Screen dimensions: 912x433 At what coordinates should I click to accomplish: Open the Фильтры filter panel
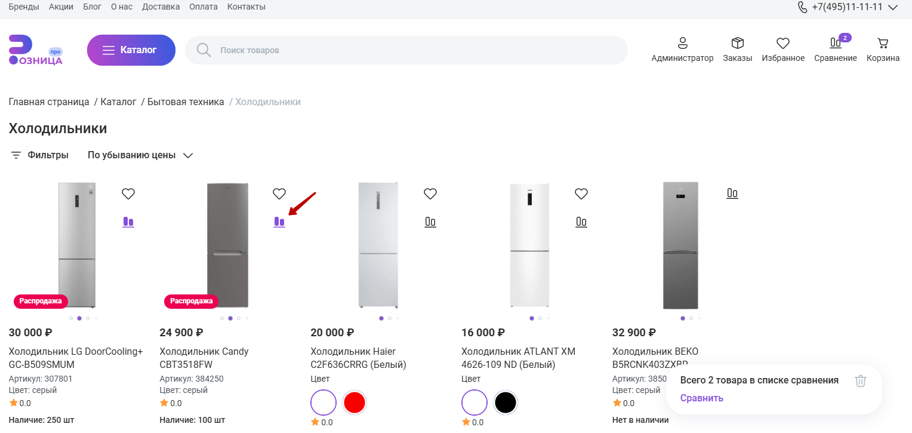pyautogui.click(x=39, y=155)
